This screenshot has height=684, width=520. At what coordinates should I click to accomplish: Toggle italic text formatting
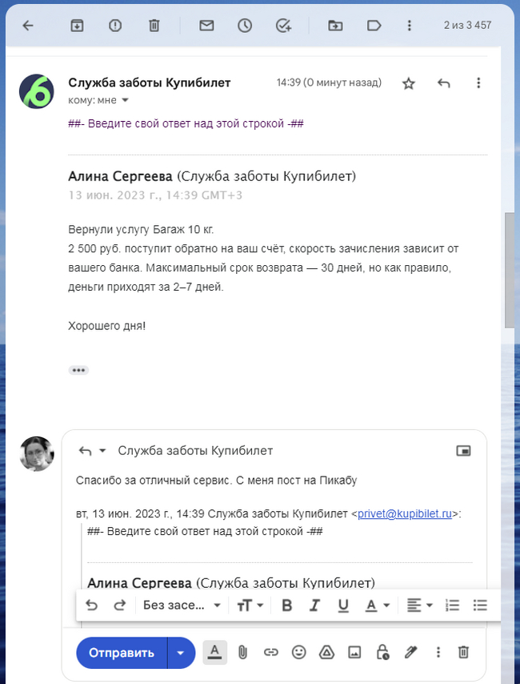pyautogui.click(x=315, y=606)
